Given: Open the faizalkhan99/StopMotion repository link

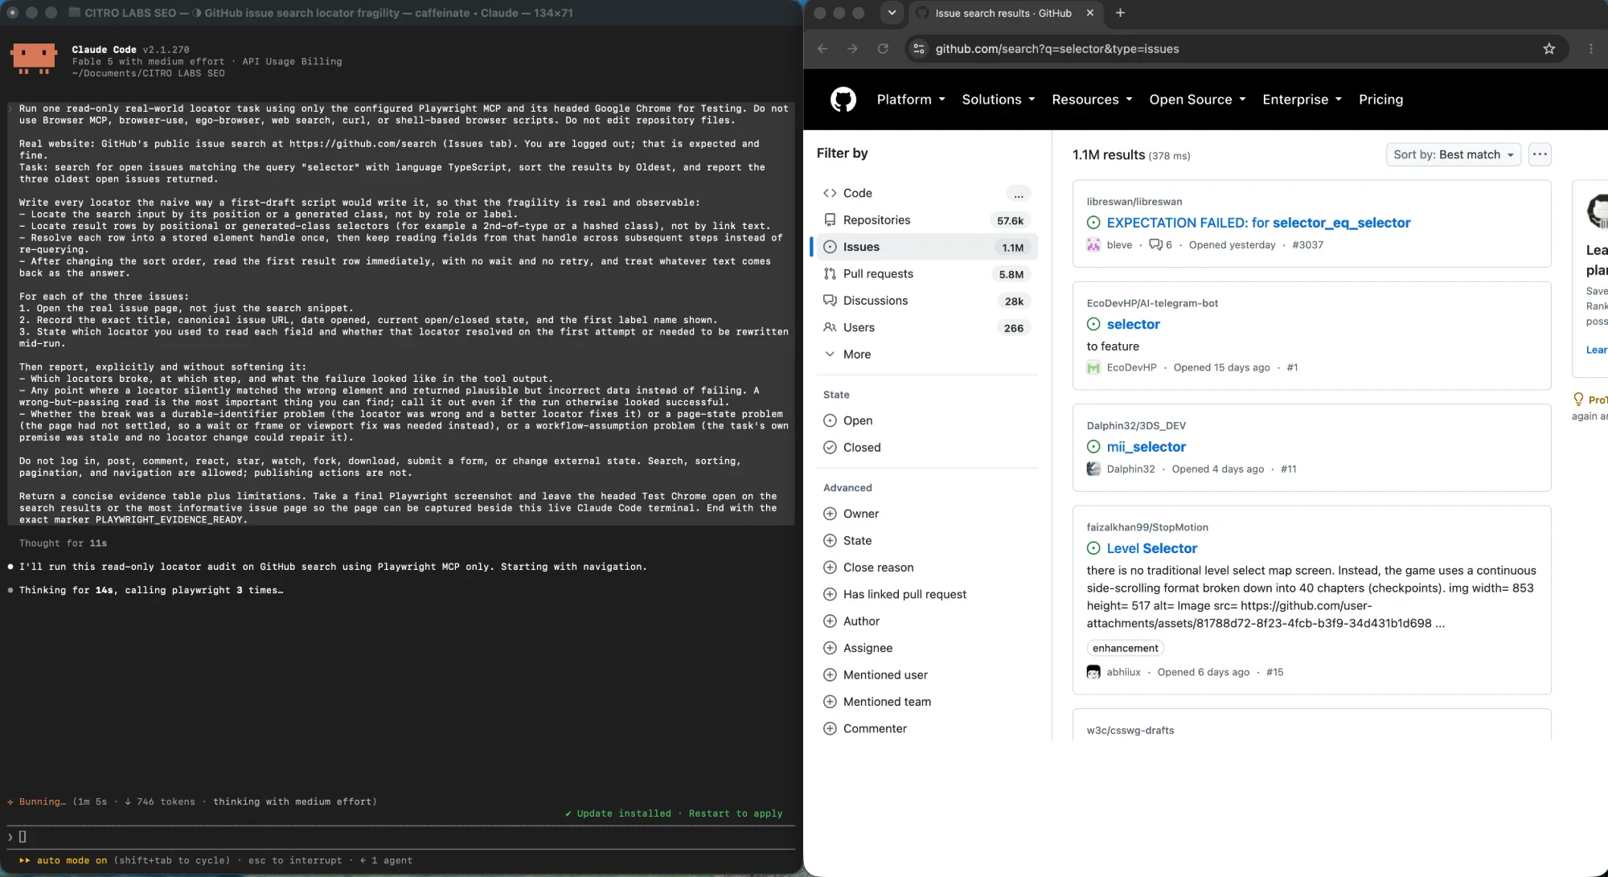Looking at the screenshot, I should [x=1147, y=527].
